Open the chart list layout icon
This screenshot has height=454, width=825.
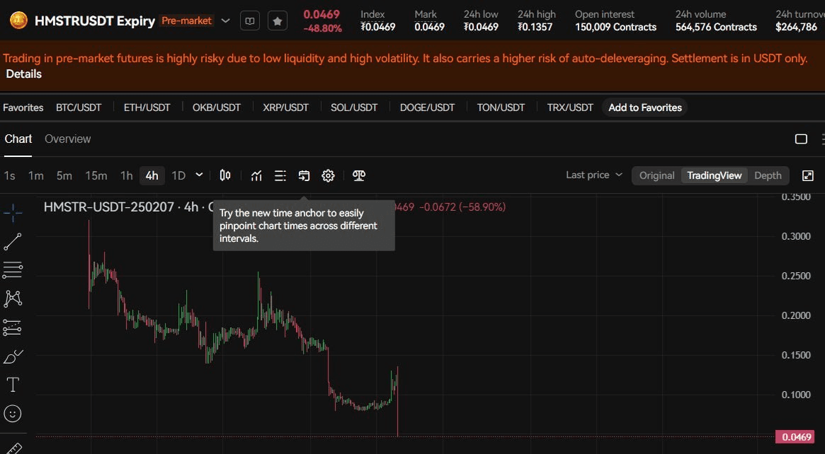pyautogui.click(x=280, y=175)
